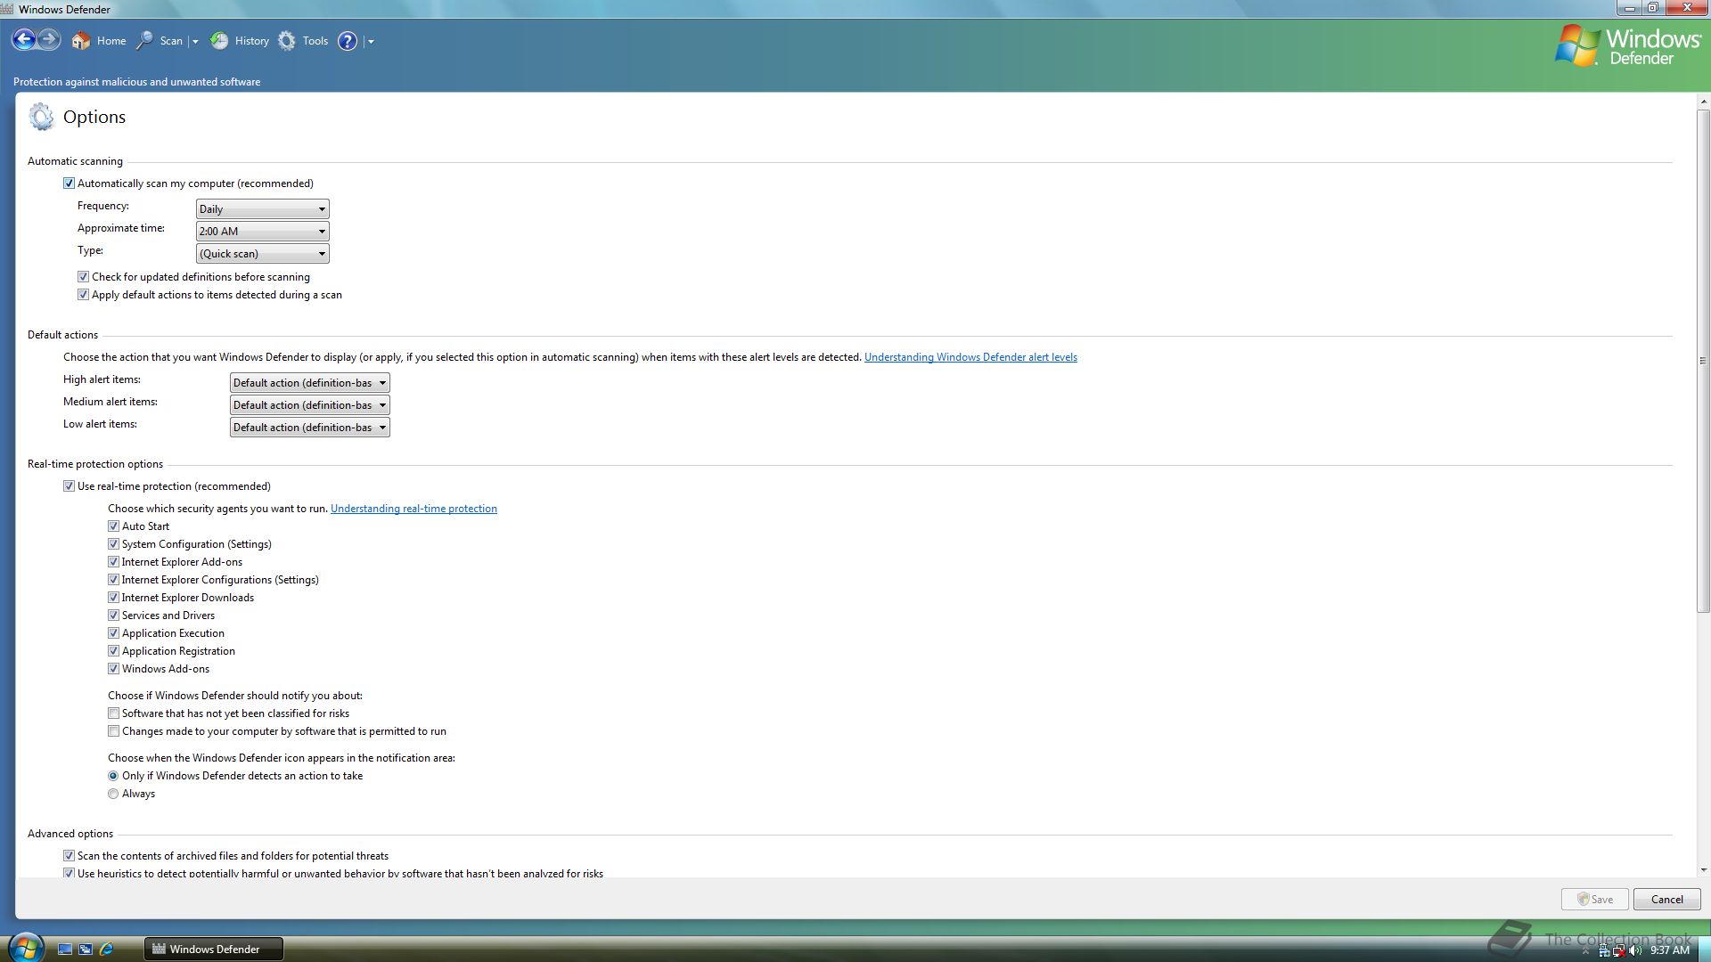Open the History menu item
The height and width of the screenshot is (962, 1711).
coord(252,41)
